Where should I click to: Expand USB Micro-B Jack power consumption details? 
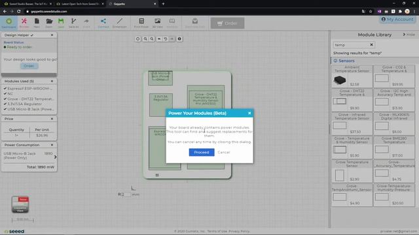tap(55, 157)
